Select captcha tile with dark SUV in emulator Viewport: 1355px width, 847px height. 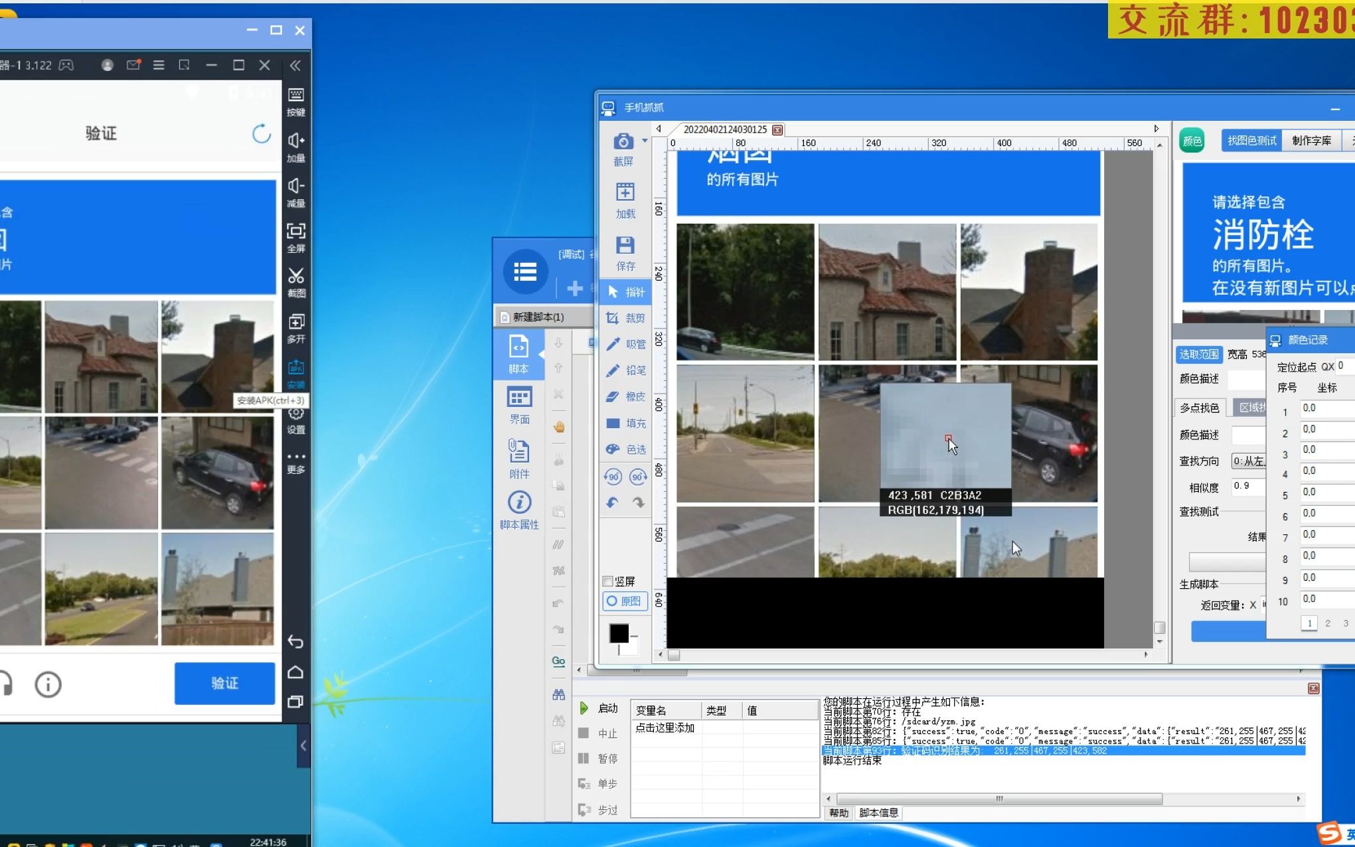click(218, 473)
